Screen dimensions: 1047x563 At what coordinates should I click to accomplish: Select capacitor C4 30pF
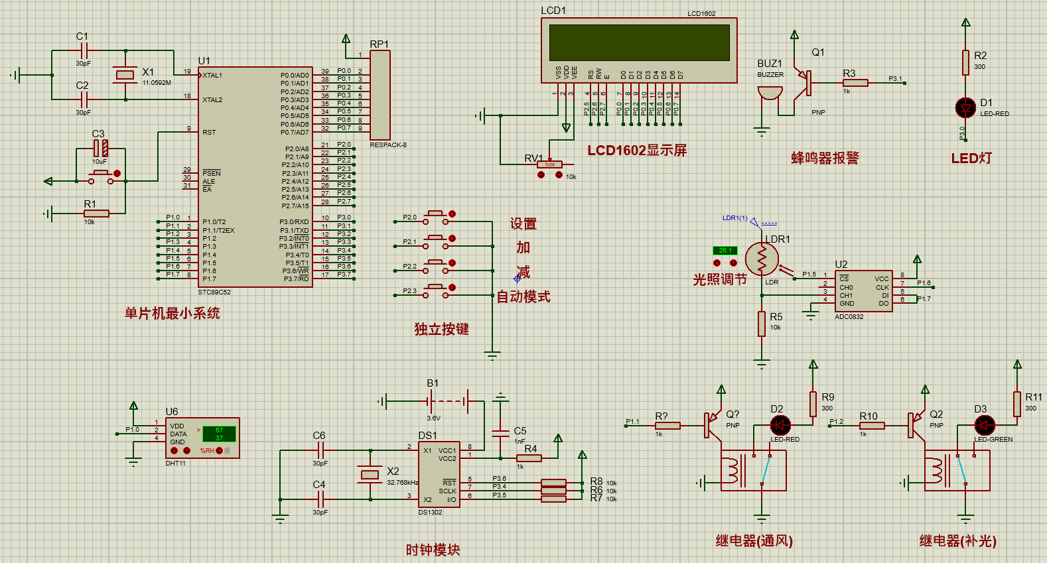coord(320,499)
